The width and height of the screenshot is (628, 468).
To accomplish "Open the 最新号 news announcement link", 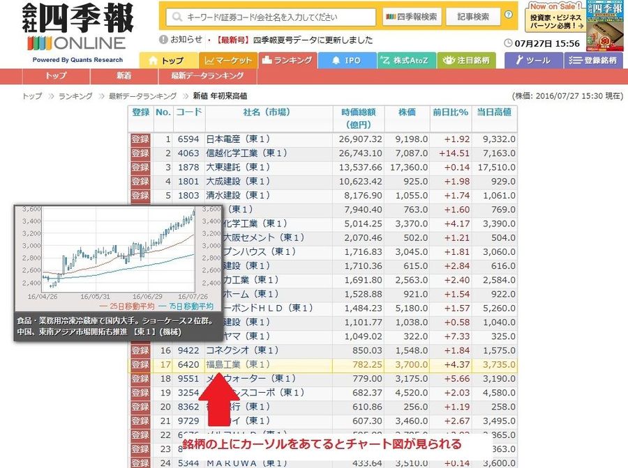I will pyautogui.click(x=294, y=40).
